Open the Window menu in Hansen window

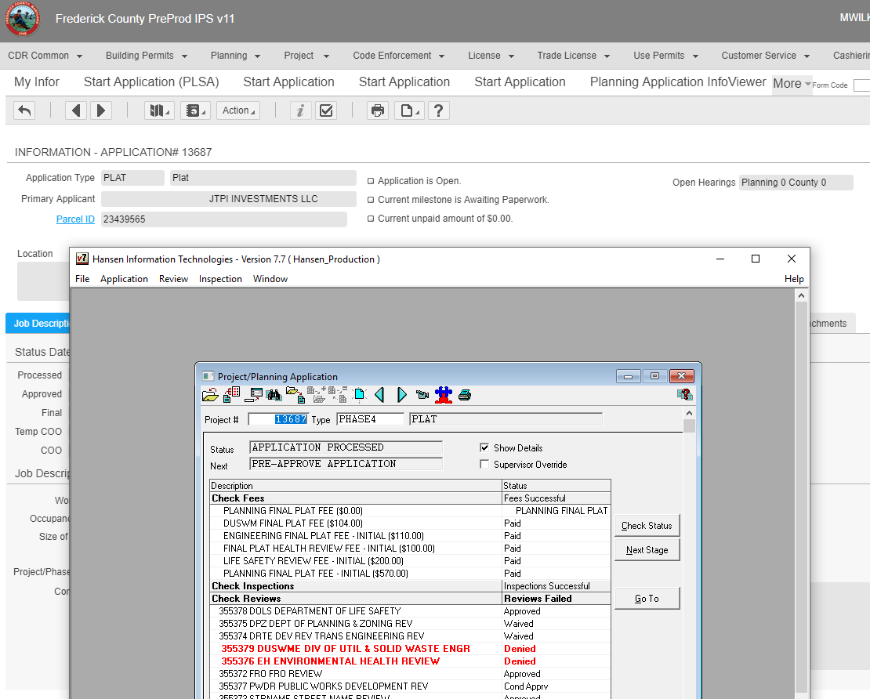[270, 278]
